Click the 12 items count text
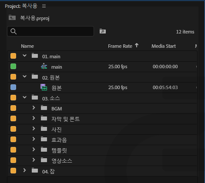This screenshot has width=205, height=183. click(185, 32)
